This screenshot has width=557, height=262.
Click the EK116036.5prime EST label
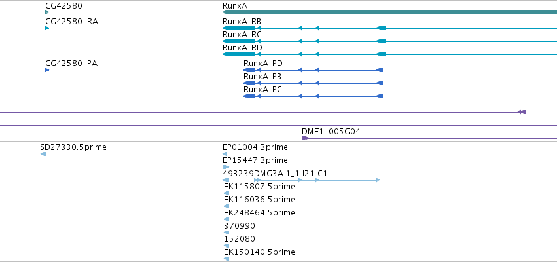(x=259, y=199)
